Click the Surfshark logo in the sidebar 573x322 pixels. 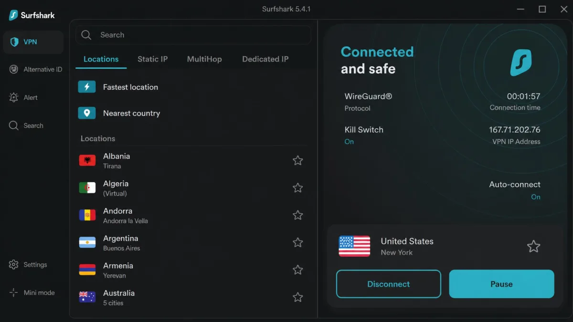[x=32, y=15]
